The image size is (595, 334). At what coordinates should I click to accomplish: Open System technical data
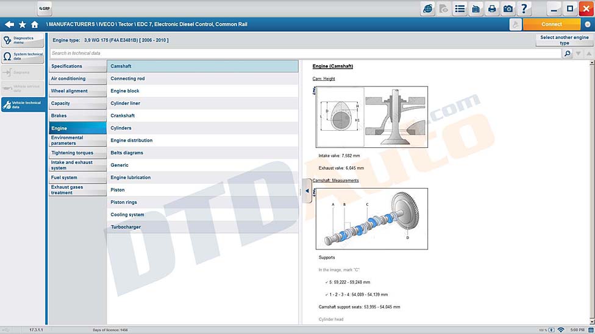click(23, 56)
